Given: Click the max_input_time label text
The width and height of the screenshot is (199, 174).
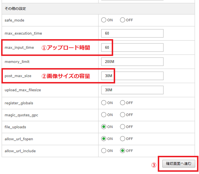Looking at the screenshot, I should click(x=19, y=47).
